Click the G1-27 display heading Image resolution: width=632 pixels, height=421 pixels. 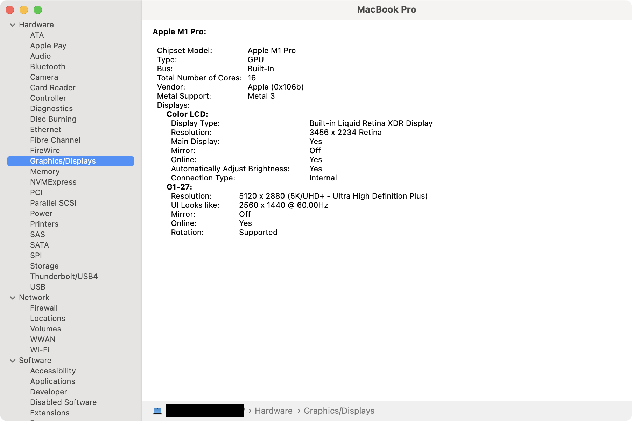(x=180, y=187)
